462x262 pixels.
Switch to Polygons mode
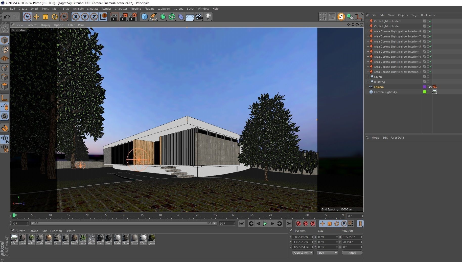click(x=5, y=86)
